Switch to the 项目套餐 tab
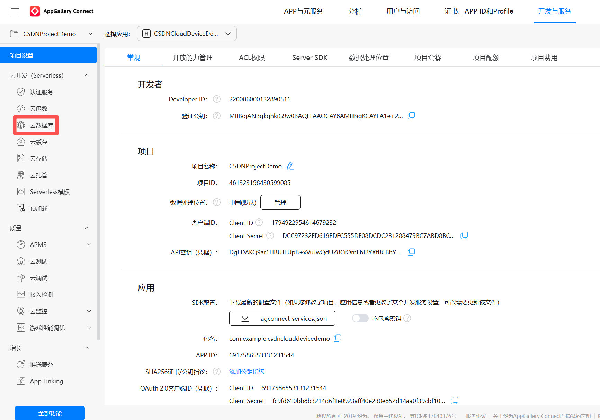 point(428,57)
